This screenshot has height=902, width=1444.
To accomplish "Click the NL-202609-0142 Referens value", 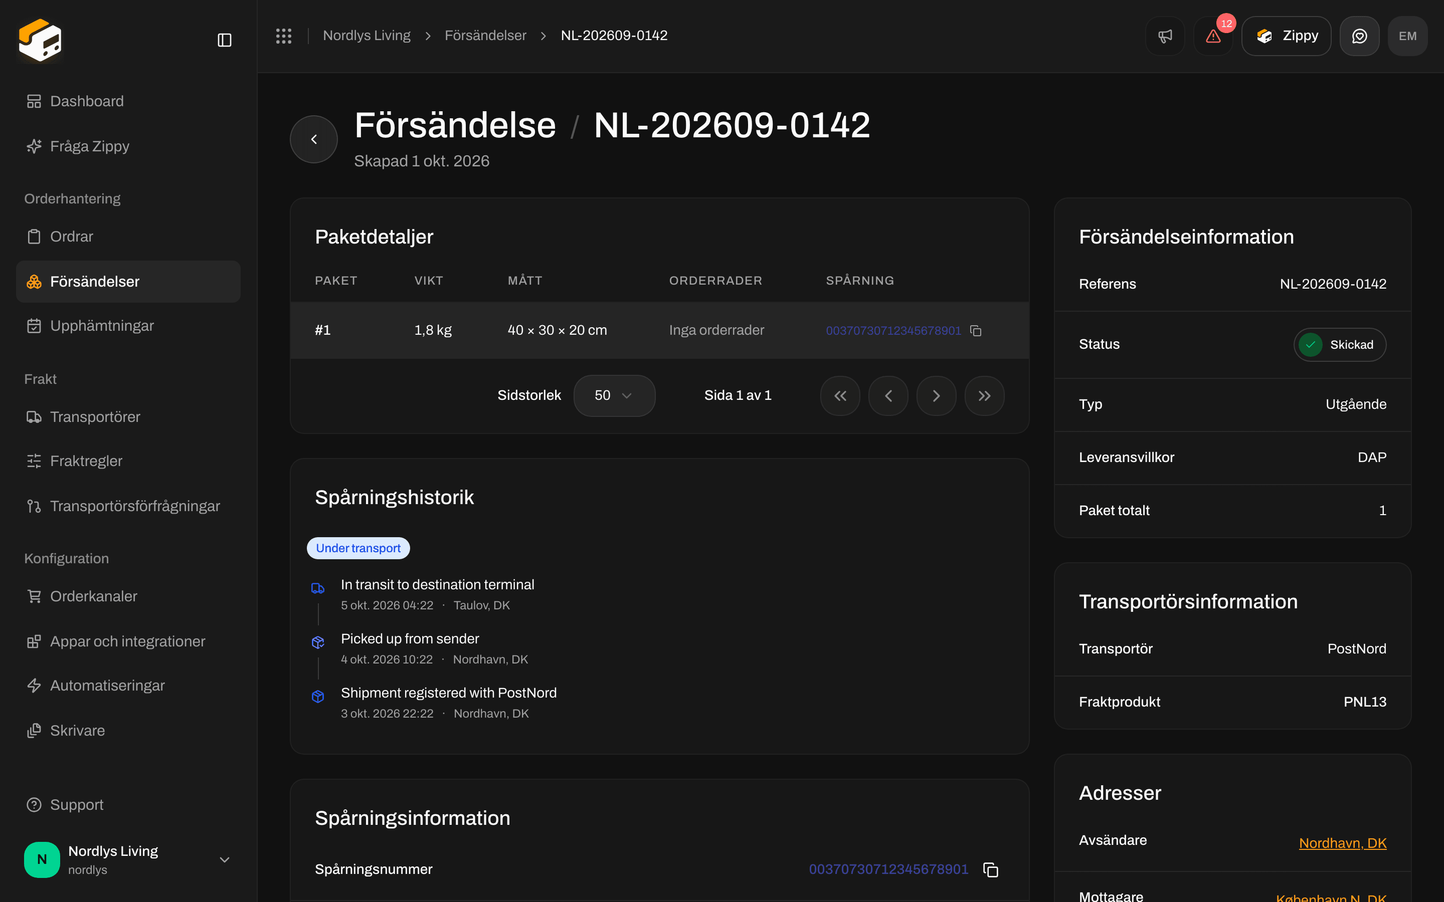I will 1333,284.
